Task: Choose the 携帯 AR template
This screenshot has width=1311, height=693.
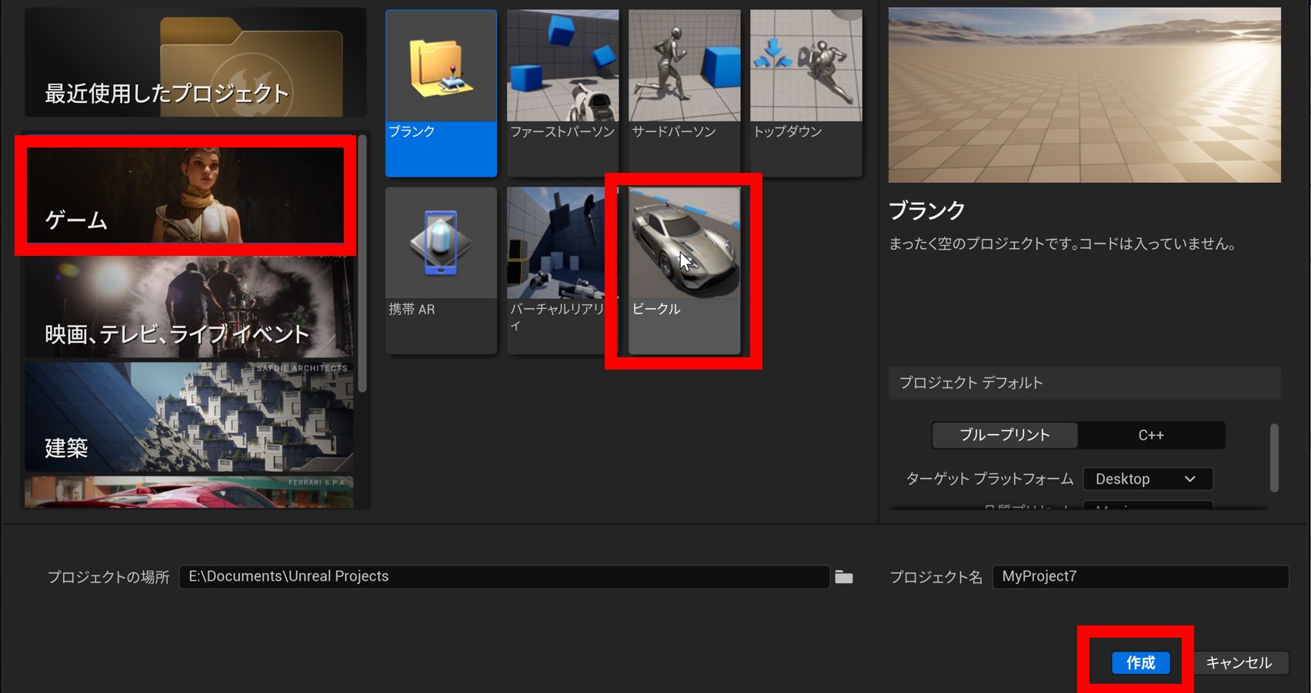Action: (441, 270)
